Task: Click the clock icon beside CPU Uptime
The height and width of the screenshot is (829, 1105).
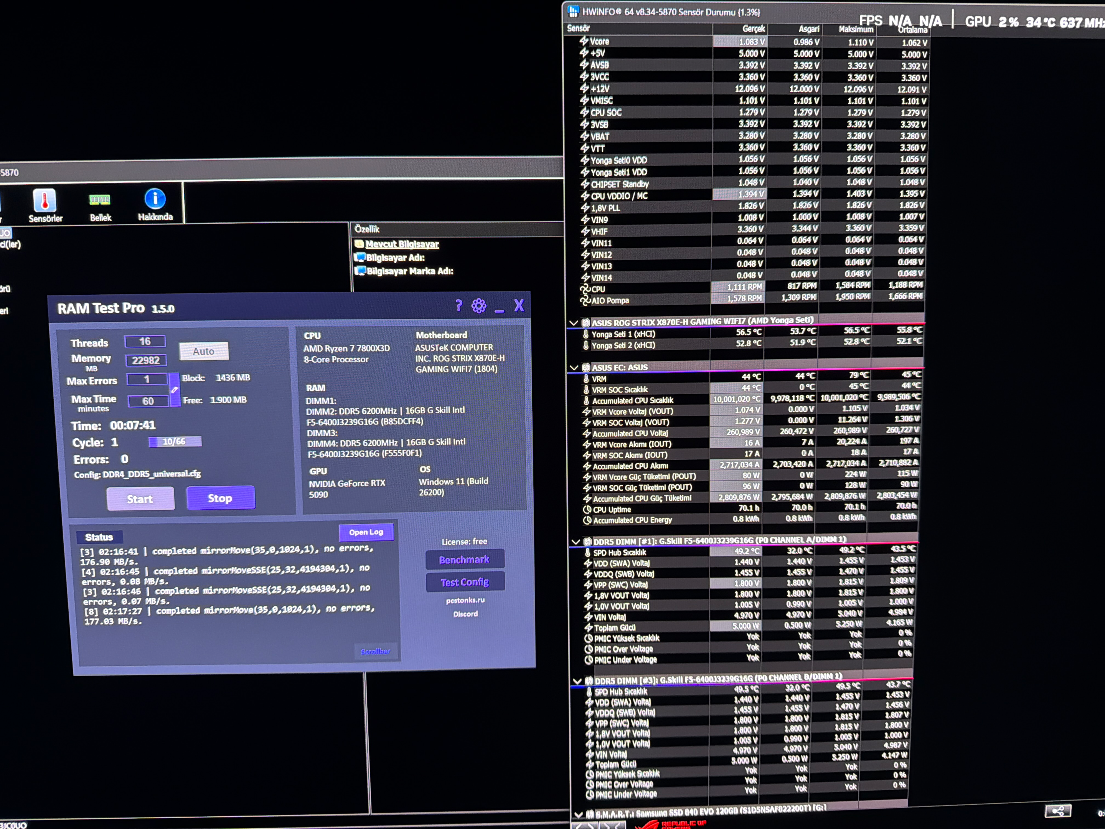Action: click(587, 510)
